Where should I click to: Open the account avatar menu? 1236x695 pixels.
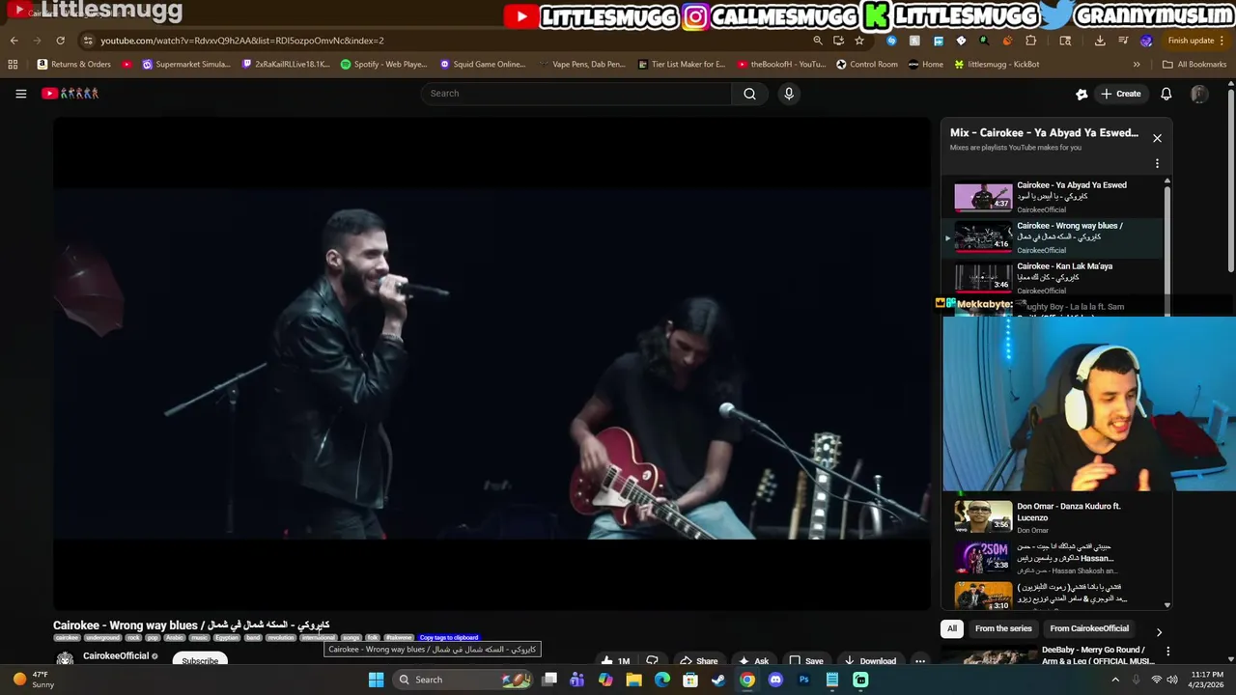(1199, 94)
